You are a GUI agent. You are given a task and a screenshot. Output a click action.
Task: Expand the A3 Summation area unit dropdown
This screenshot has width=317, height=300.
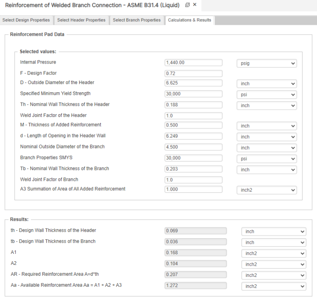[x=267, y=190]
